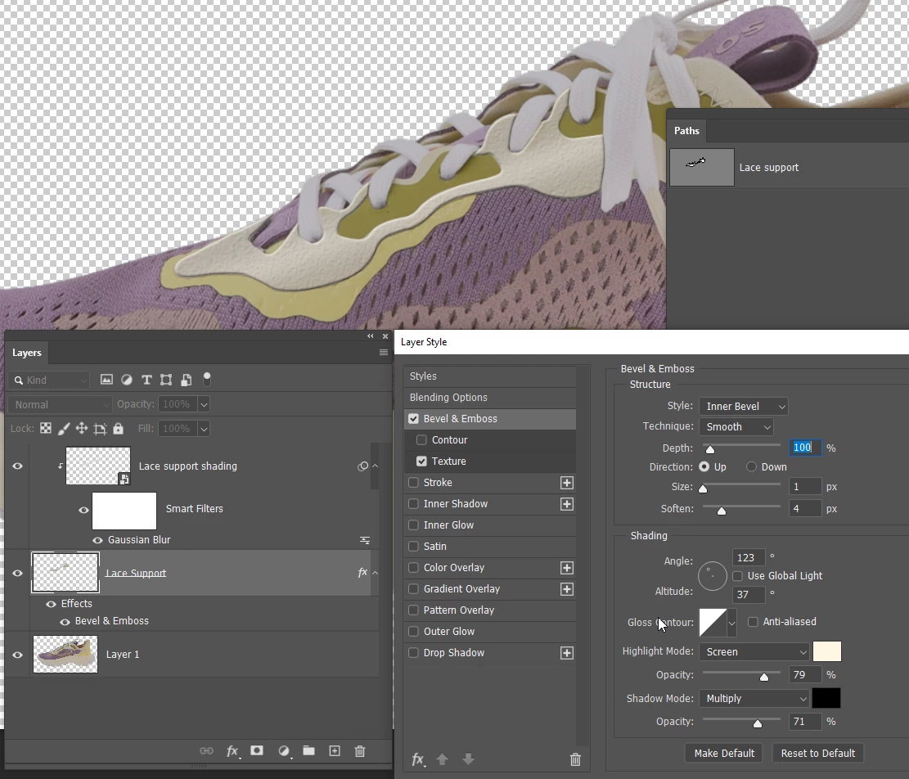The height and width of the screenshot is (779, 909).
Task: Add layer style fx button in Layers panel
Action: [232, 750]
